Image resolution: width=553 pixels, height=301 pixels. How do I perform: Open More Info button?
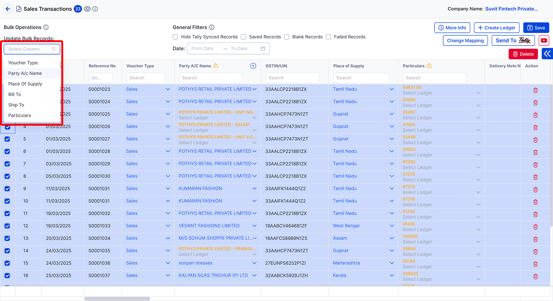click(x=452, y=27)
